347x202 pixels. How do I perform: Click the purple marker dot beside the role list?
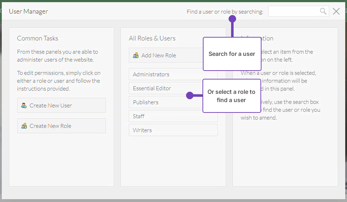[190, 95]
